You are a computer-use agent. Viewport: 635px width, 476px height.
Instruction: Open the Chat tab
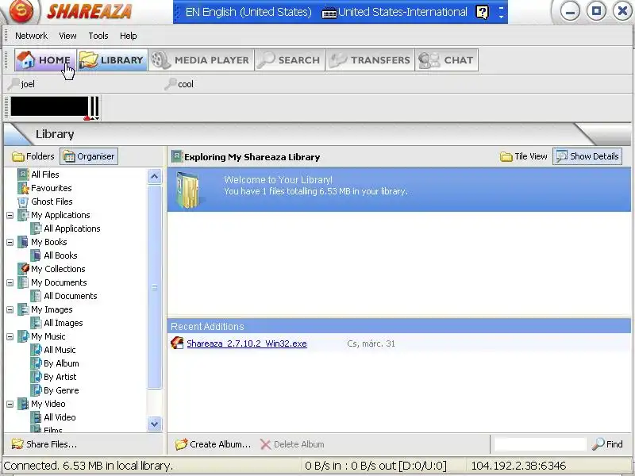click(x=446, y=60)
